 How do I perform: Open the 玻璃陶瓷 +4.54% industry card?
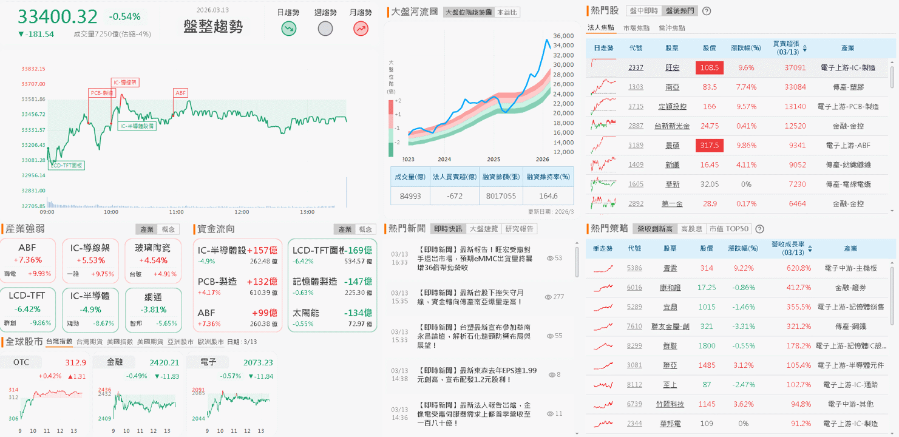coord(153,261)
